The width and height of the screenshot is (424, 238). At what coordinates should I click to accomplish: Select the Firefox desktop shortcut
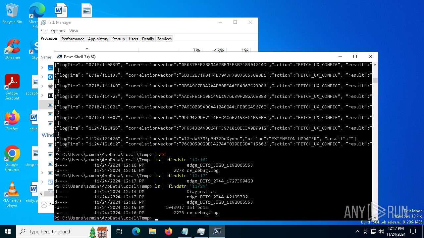coord(12,120)
